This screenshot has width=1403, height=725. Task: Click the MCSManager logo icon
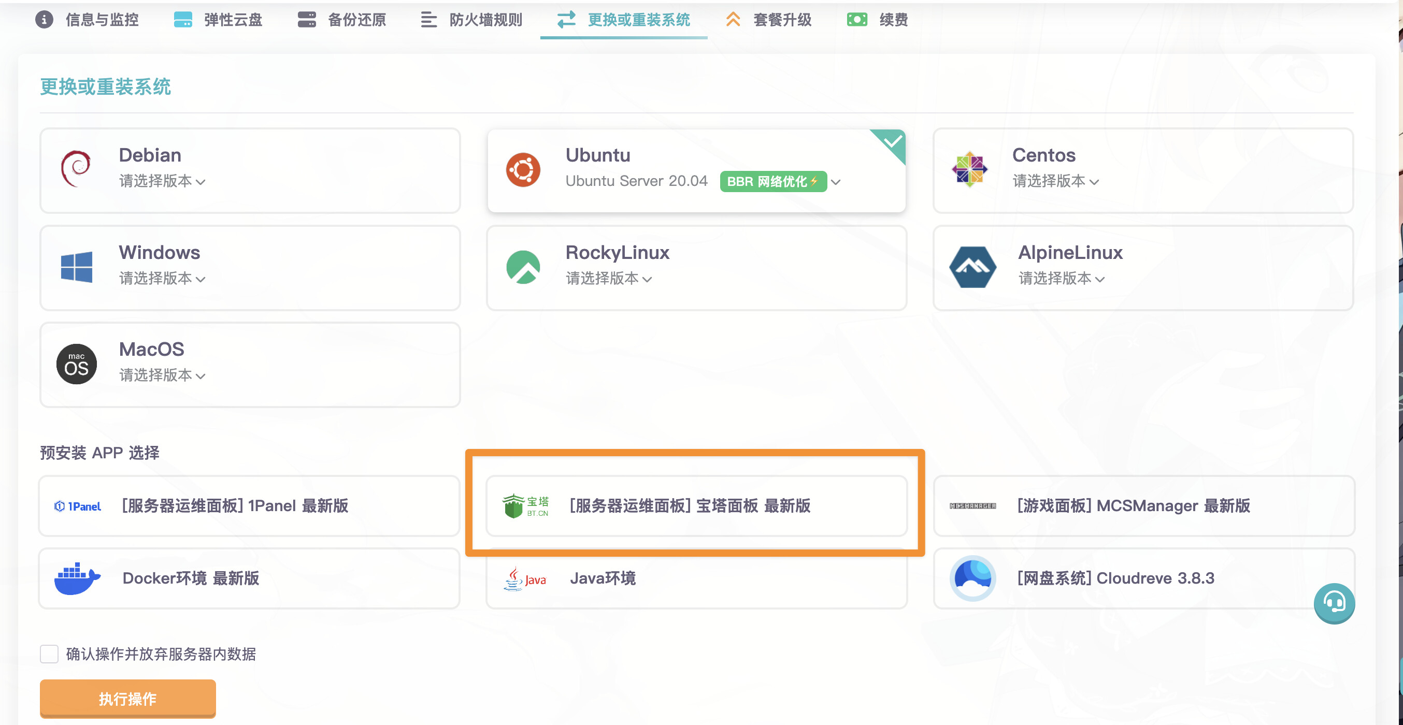tap(973, 506)
